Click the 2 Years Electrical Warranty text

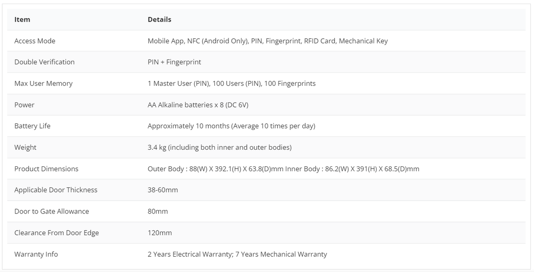[x=190, y=254]
